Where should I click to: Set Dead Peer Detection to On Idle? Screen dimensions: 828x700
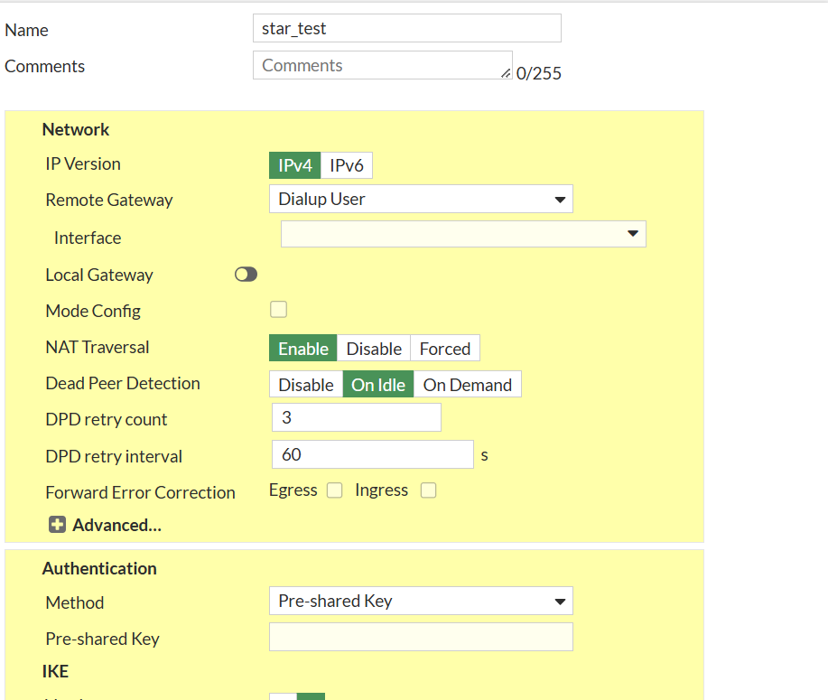377,385
